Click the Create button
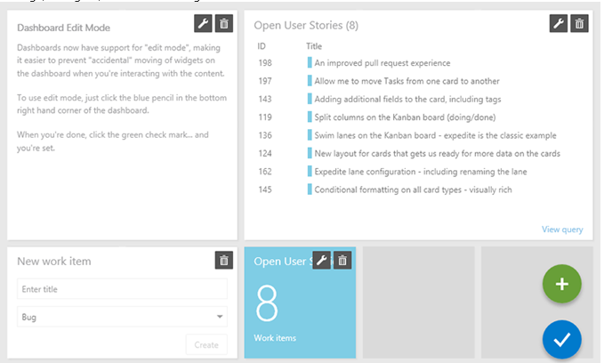This screenshot has height=363, width=604. [x=206, y=344]
